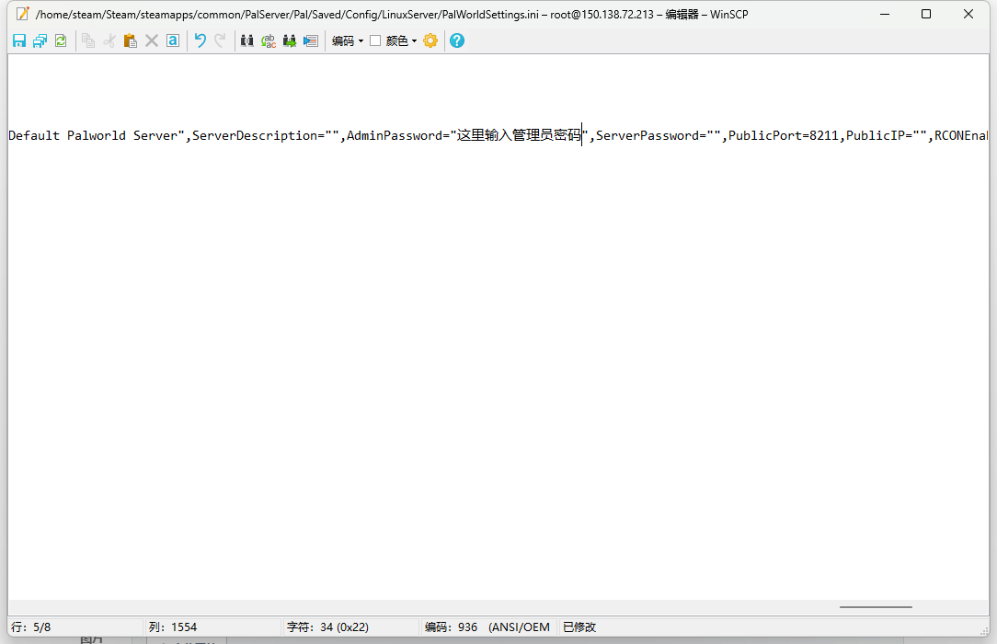
Task: Click the Find Next binoculars icon
Action: coord(290,40)
